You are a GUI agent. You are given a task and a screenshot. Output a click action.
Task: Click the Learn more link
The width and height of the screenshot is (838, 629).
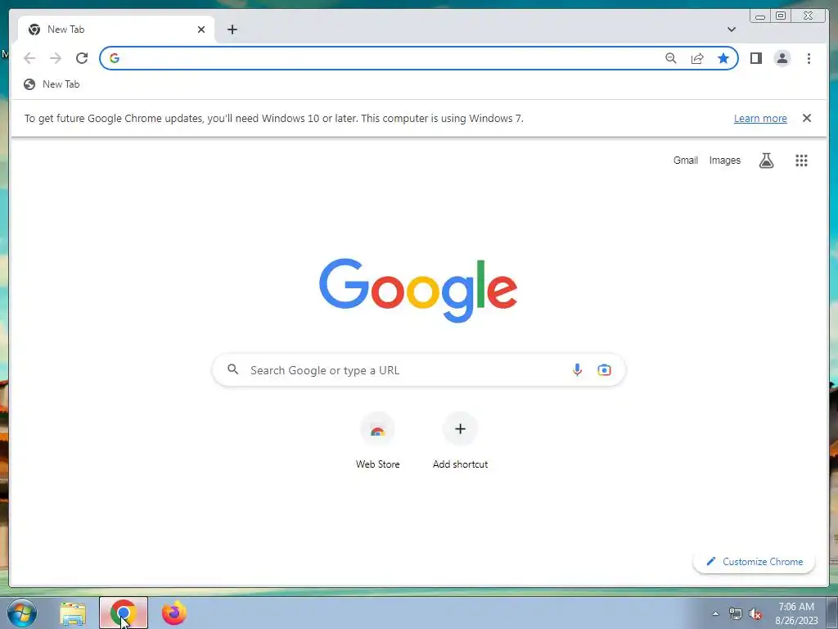[x=760, y=118]
